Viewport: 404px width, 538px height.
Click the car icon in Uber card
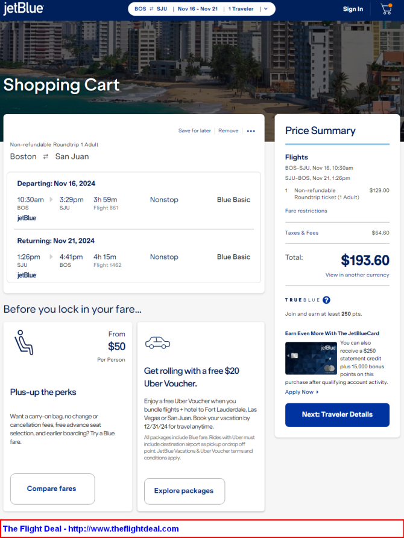point(157,343)
